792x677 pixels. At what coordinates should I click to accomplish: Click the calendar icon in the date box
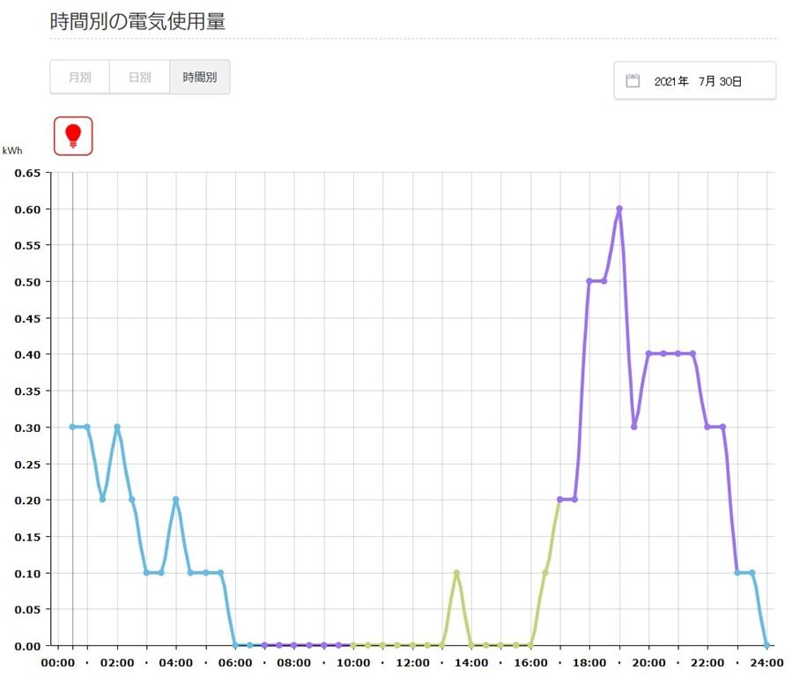coord(633,81)
